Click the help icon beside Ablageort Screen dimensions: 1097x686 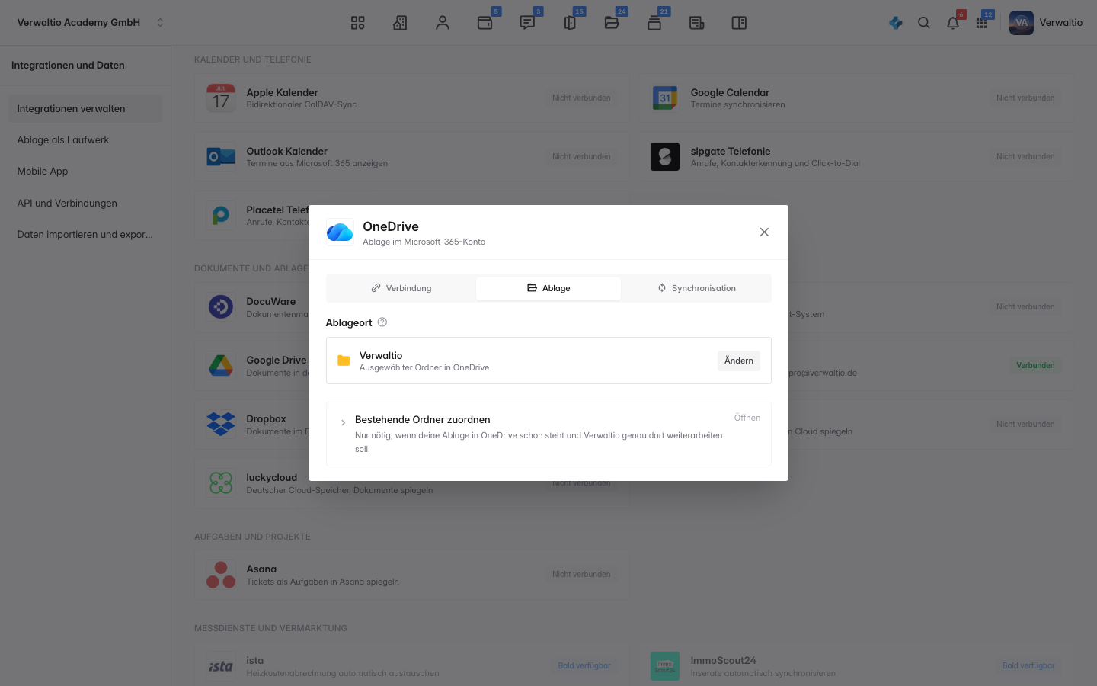(382, 322)
